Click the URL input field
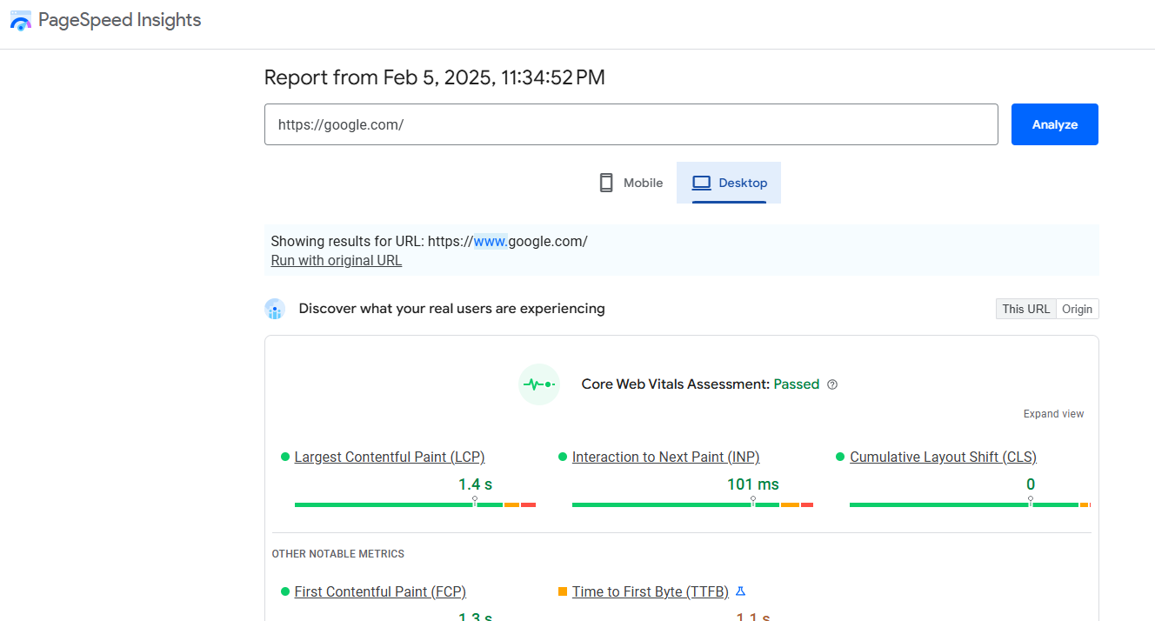The height and width of the screenshot is (621, 1155). click(x=631, y=124)
